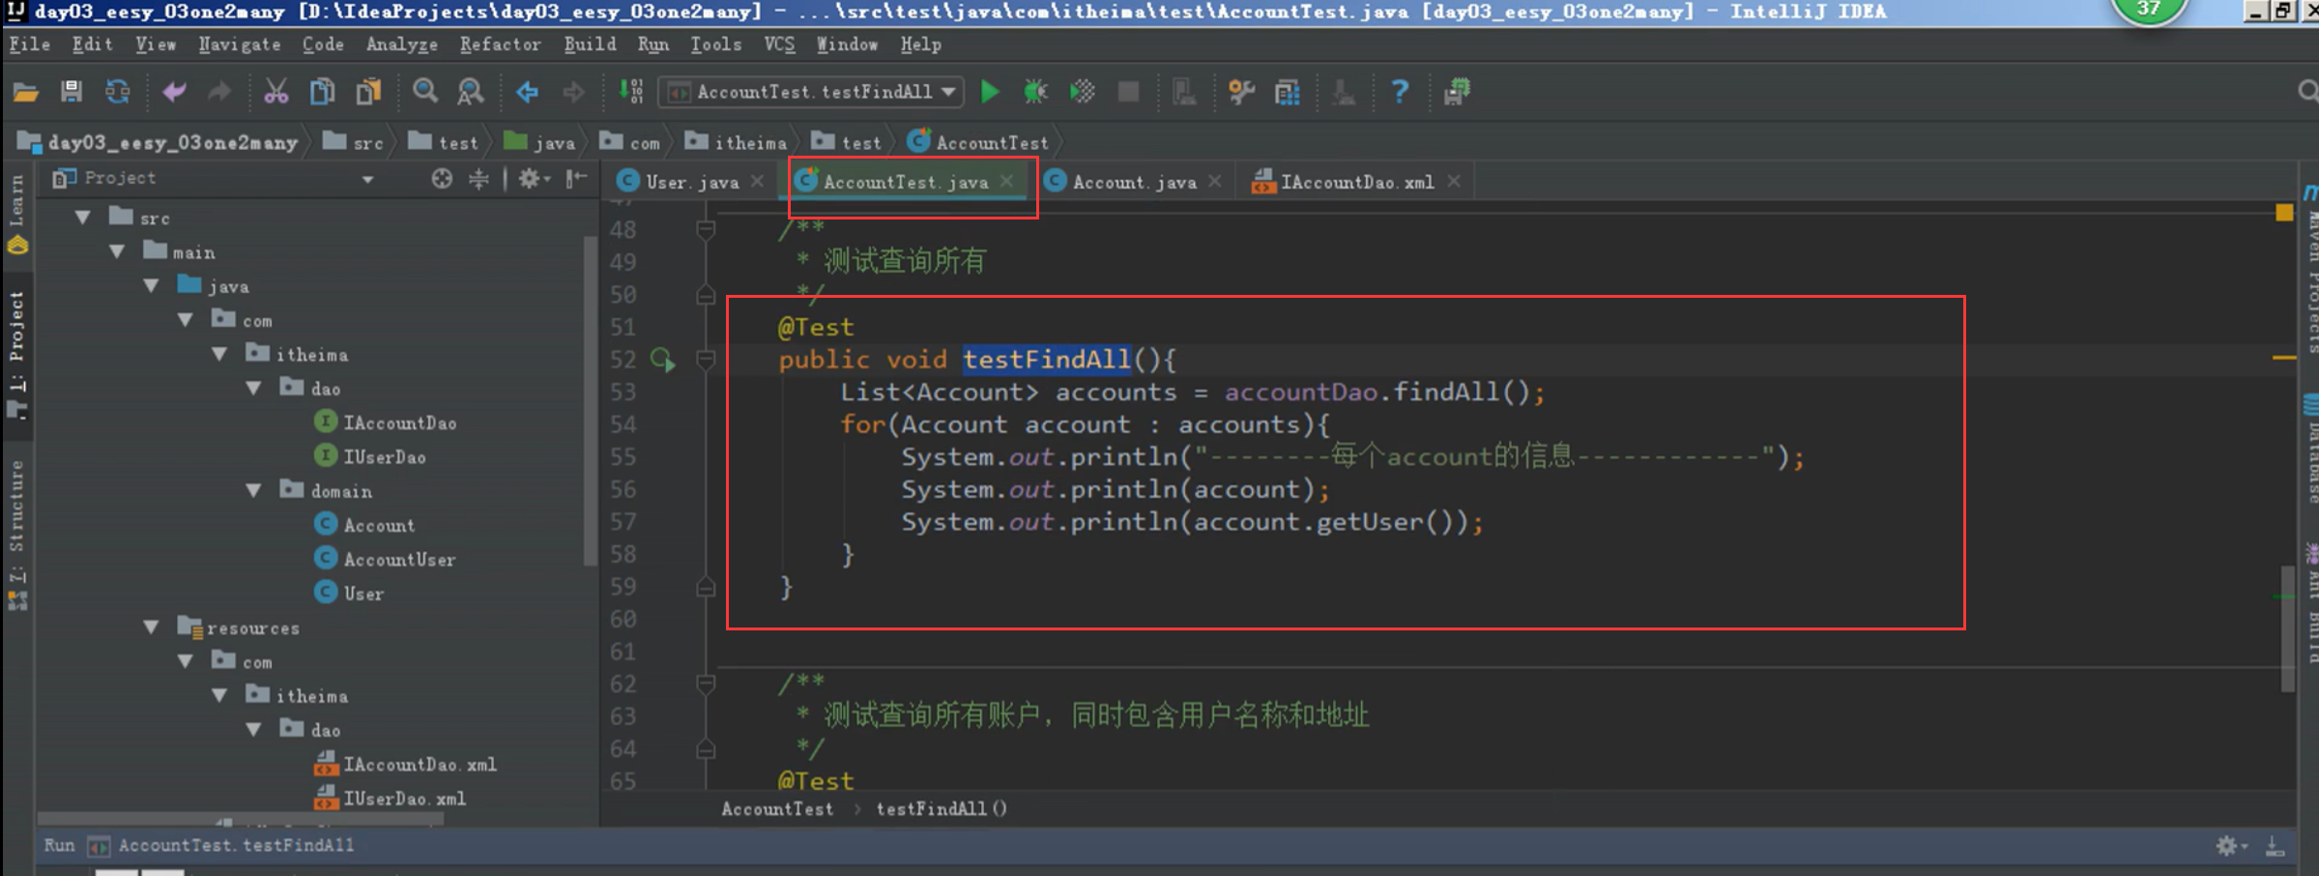Image resolution: width=2319 pixels, height=876 pixels.
Task: Open the run configuration dropdown AccountTest.testFindAll
Action: 810,92
